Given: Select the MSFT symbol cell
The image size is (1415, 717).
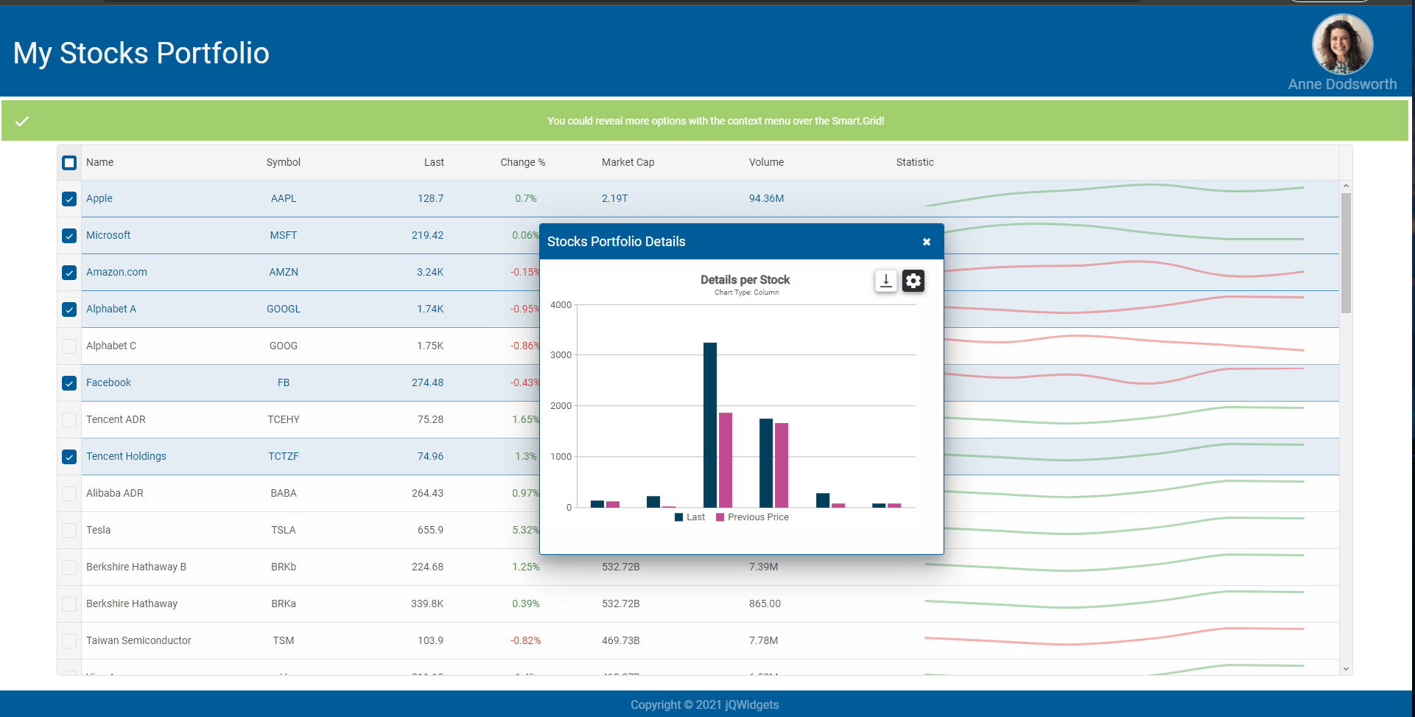Looking at the screenshot, I should 284,235.
